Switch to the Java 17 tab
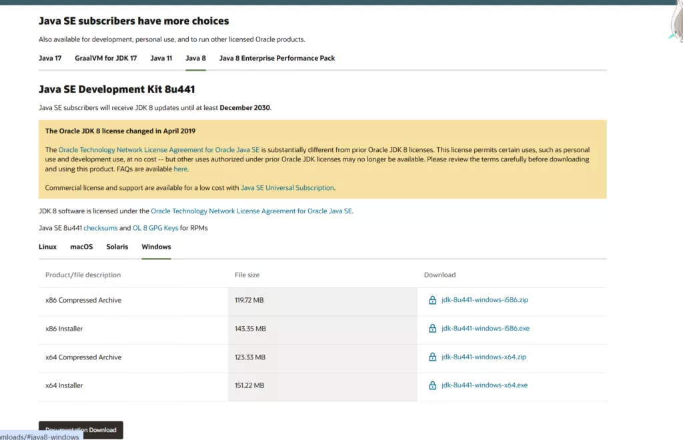 pyautogui.click(x=50, y=58)
